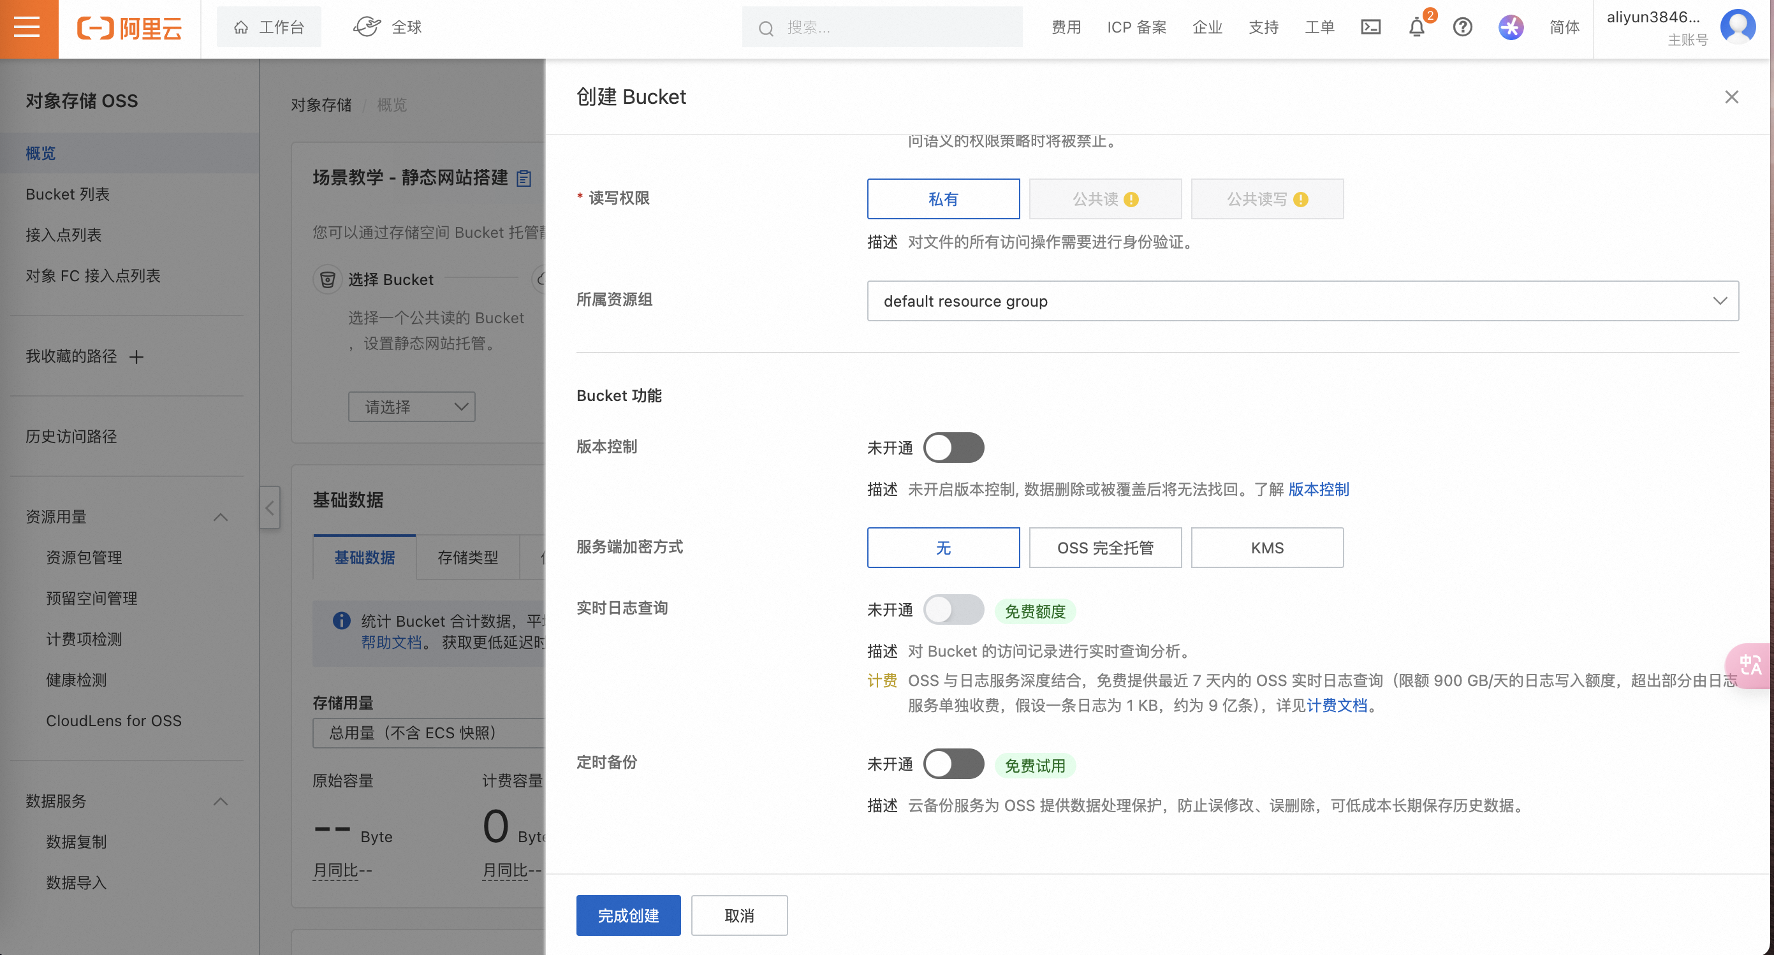This screenshot has height=955, width=1774.
Task: Click the plus icon beside 我收藏的路径
Action: pos(136,356)
